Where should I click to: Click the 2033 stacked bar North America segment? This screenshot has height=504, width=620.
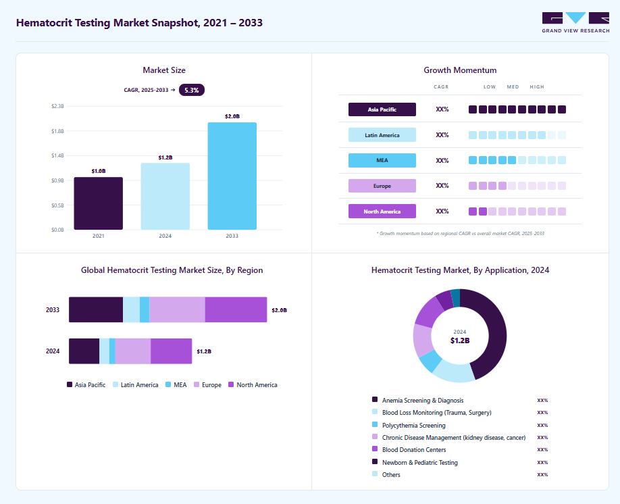pos(236,309)
